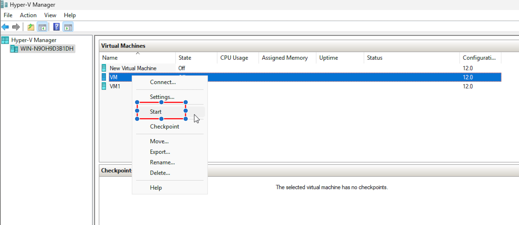The width and height of the screenshot is (519, 225).
Task: Open the Action menu
Action: (x=28, y=15)
